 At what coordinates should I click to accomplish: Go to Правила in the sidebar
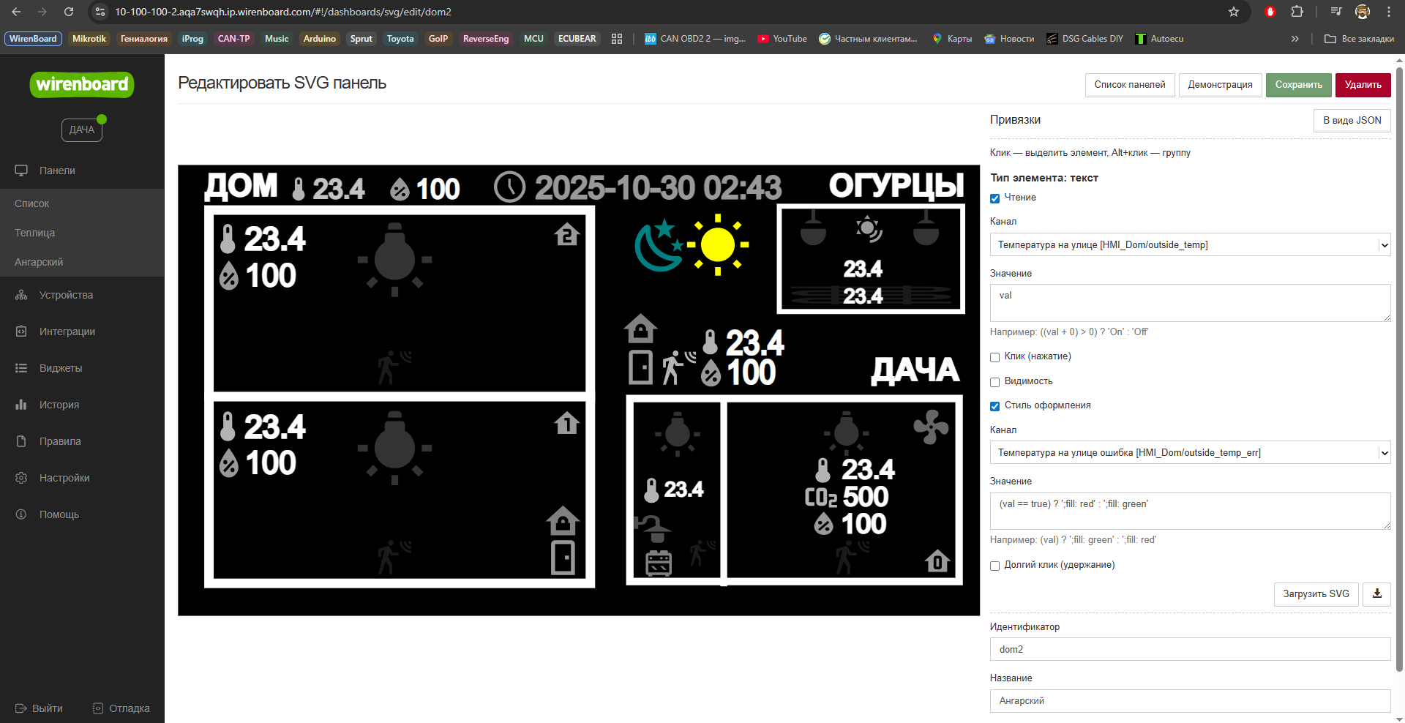point(60,441)
